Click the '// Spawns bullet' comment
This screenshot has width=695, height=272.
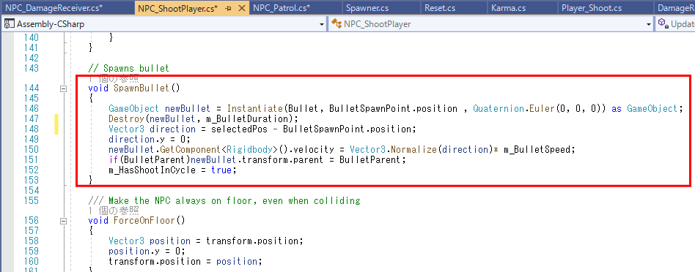[x=128, y=68]
